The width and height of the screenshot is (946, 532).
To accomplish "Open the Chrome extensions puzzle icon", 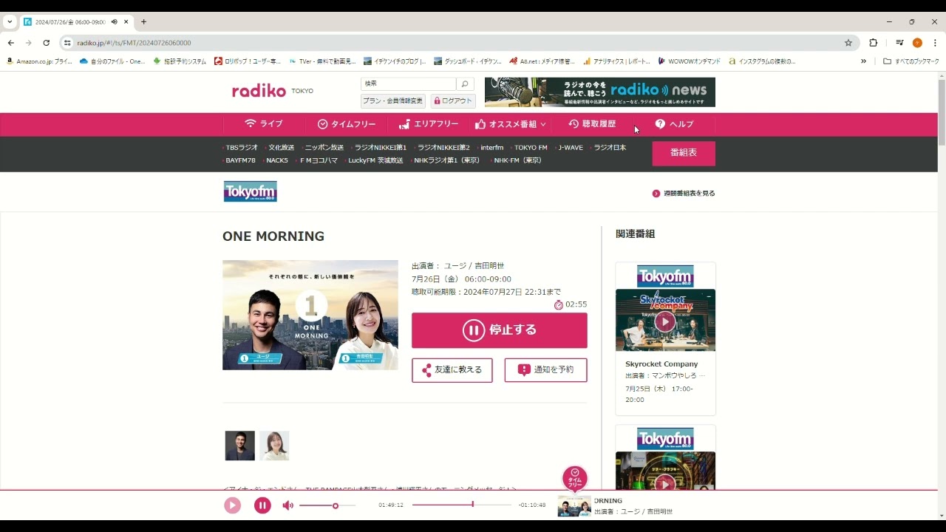I will click(x=873, y=43).
